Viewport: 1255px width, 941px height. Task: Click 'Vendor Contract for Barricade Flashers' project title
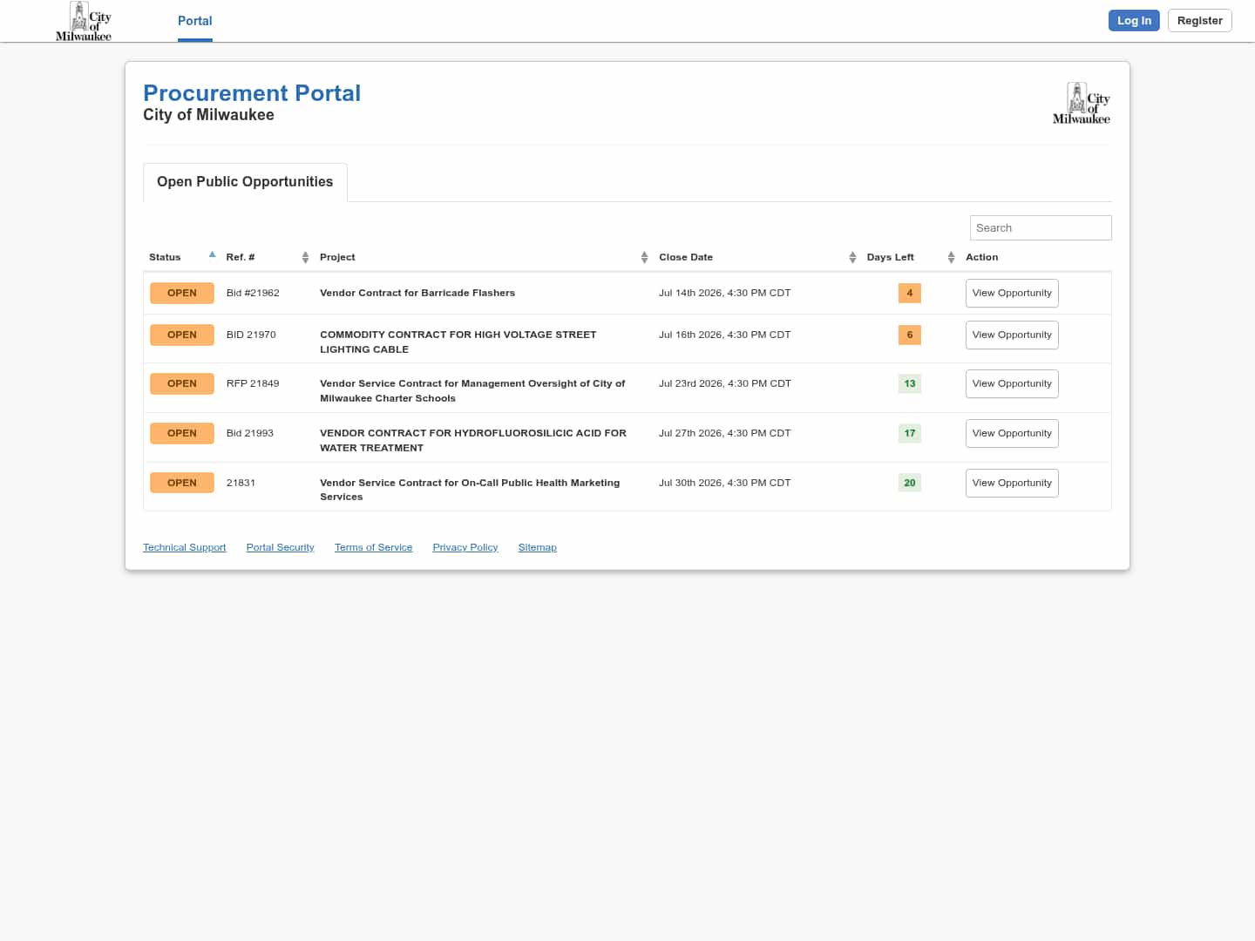(417, 294)
